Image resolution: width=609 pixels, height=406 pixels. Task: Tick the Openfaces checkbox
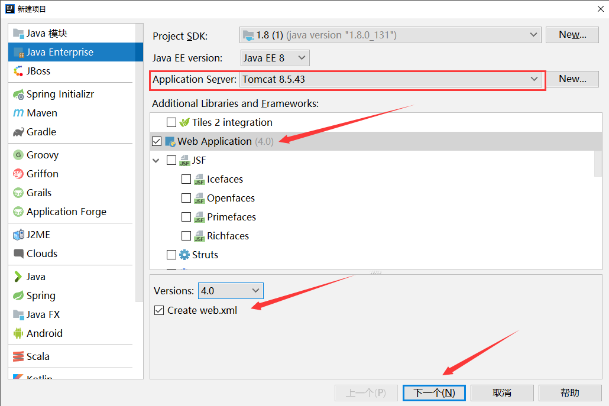pos(186,198)
